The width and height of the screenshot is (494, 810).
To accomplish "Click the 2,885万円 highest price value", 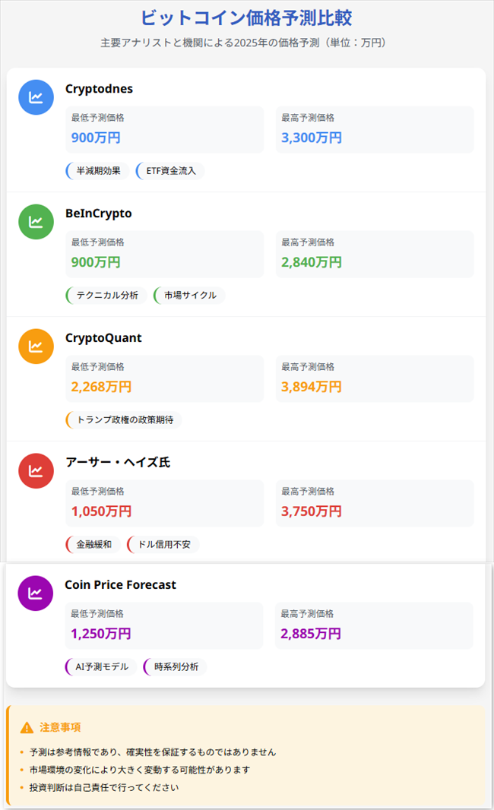I will [x=311, y=634].
